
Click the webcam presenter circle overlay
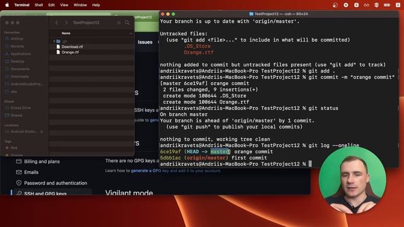click(x=352, y=180)
